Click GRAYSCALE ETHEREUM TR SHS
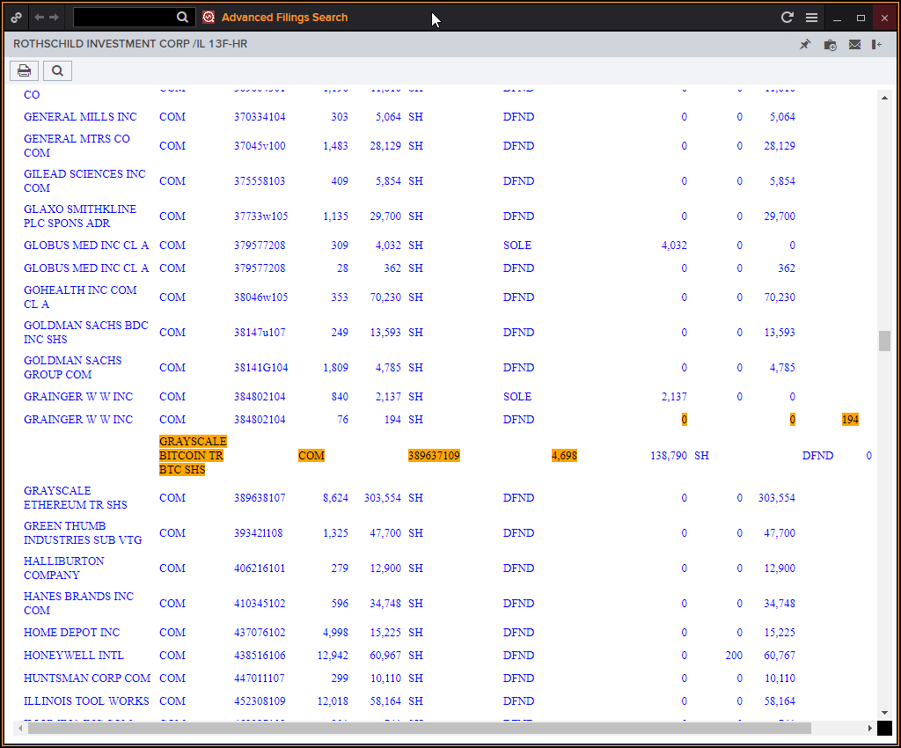 [x=76, y=497]
